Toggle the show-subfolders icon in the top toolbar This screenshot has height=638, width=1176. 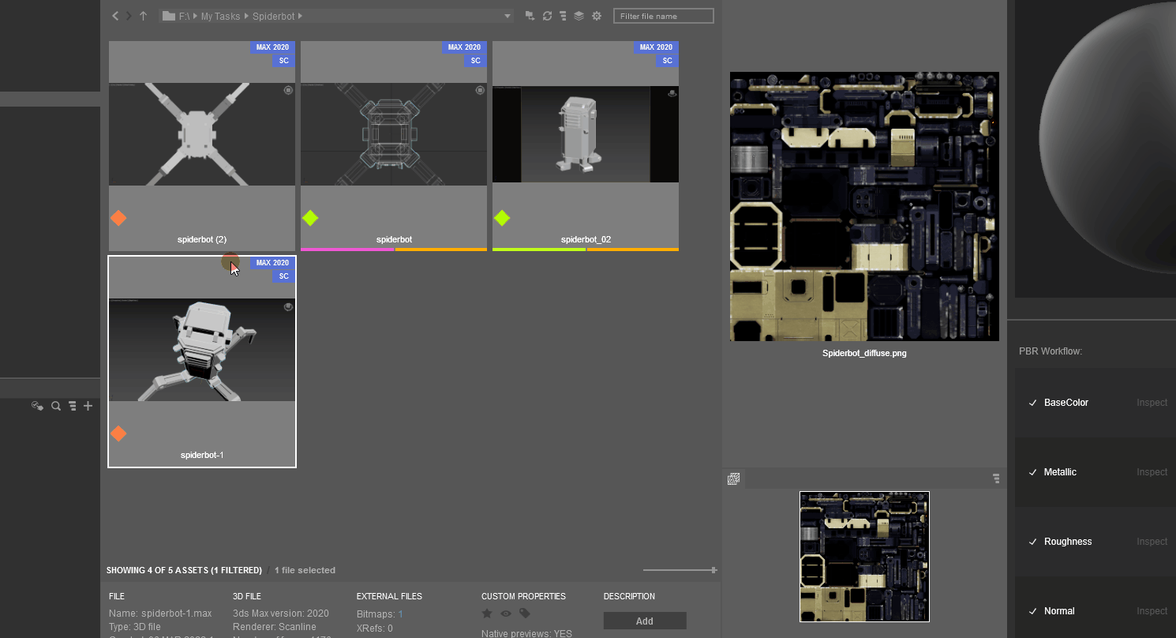tap(530, 16)
